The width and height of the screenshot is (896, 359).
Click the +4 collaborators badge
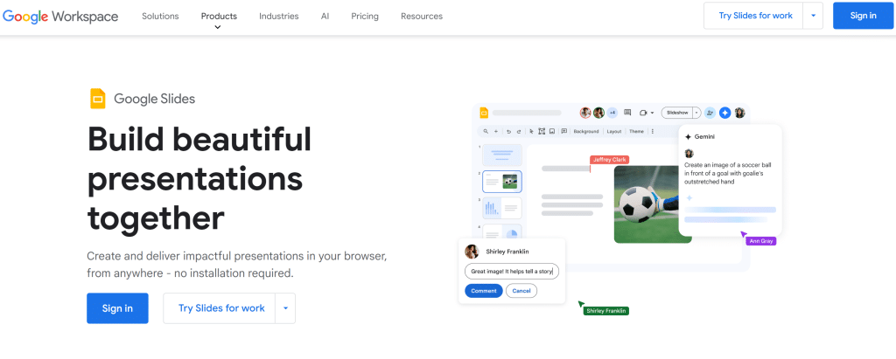pos(612,113)
